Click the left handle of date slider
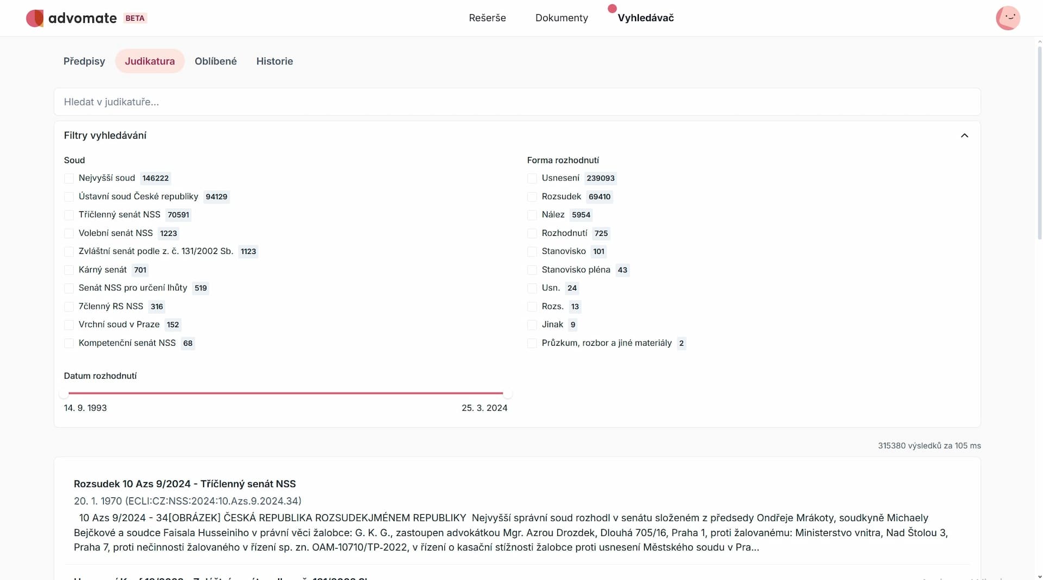1043x580 pixels. click(x=64, y=393)
